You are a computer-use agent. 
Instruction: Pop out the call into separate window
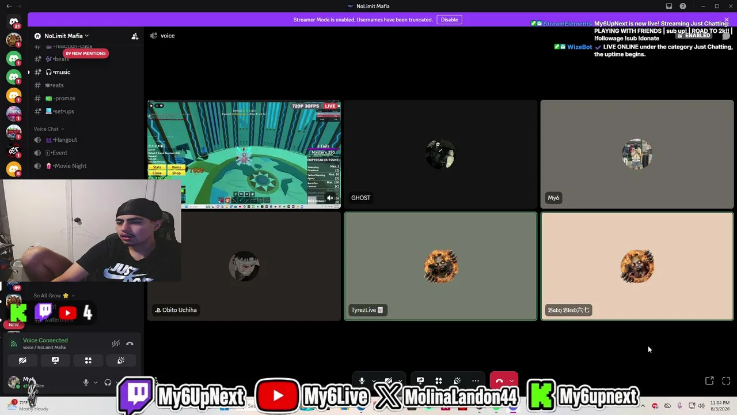(709, 381)
